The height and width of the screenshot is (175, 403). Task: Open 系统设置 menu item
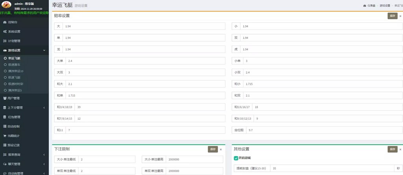pyautogui.click(x=24, y=31)
